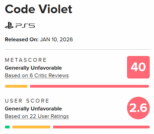Click the JAN 10, 2026 release date
Screen dimensions: 154x134
[56, 40]
